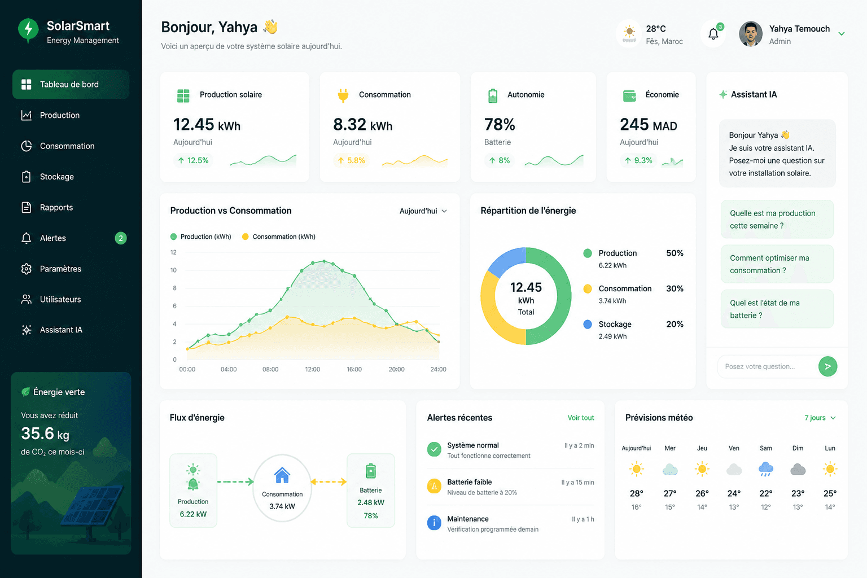Click the Paramètres gear icon

pyautogui.click(x=26, y=269)
